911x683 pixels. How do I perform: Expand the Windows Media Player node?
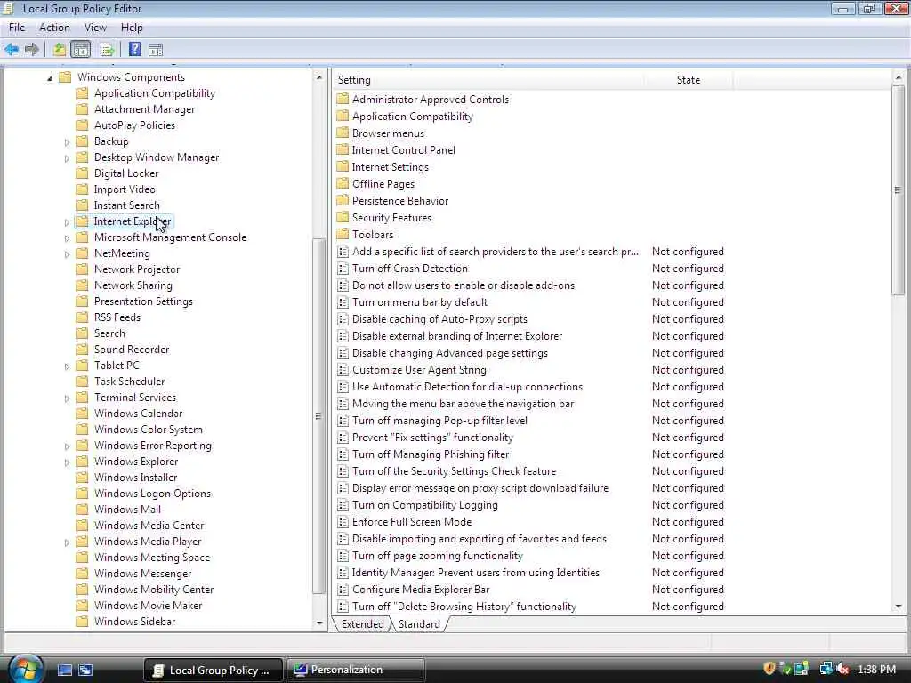[67, 542]
